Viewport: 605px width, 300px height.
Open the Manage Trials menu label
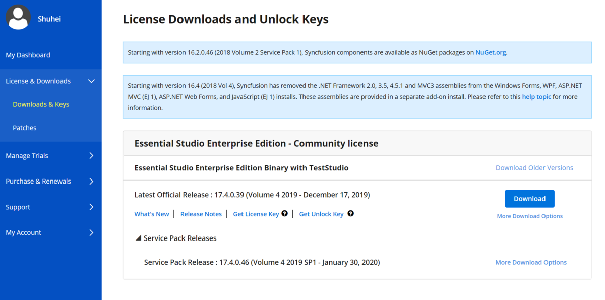tap(27, 156)
